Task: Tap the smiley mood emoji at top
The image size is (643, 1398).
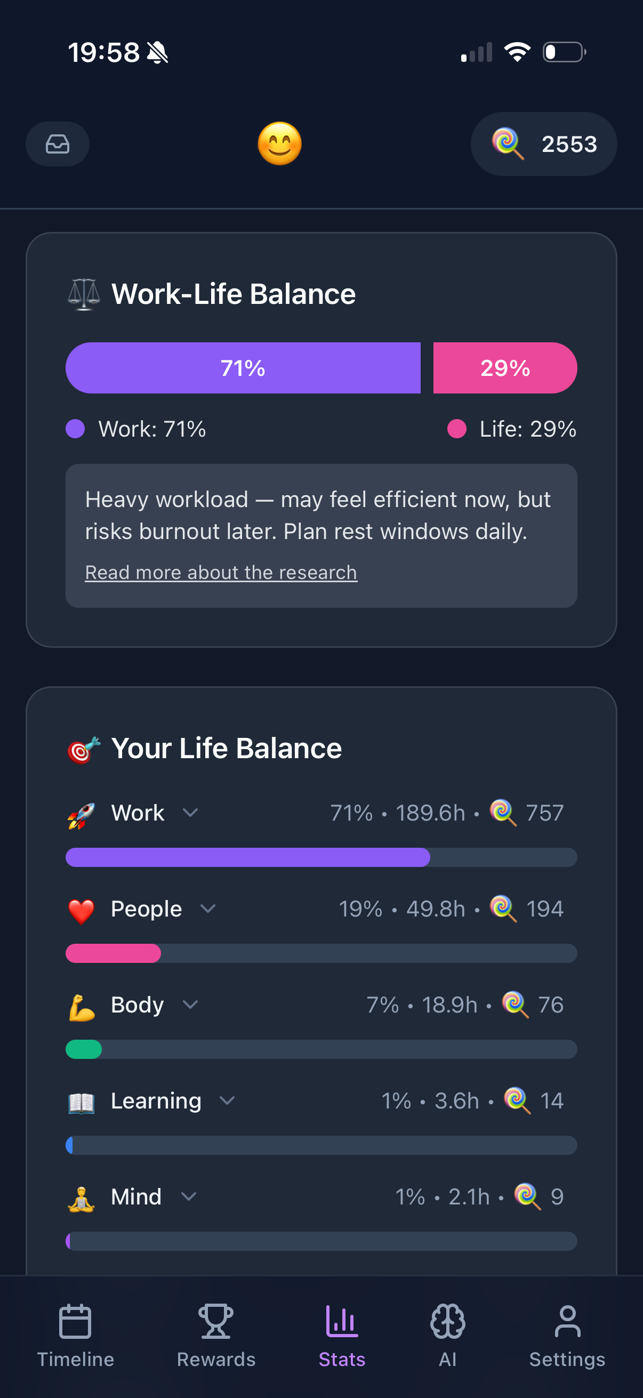Action: click(x=279, y=144)
